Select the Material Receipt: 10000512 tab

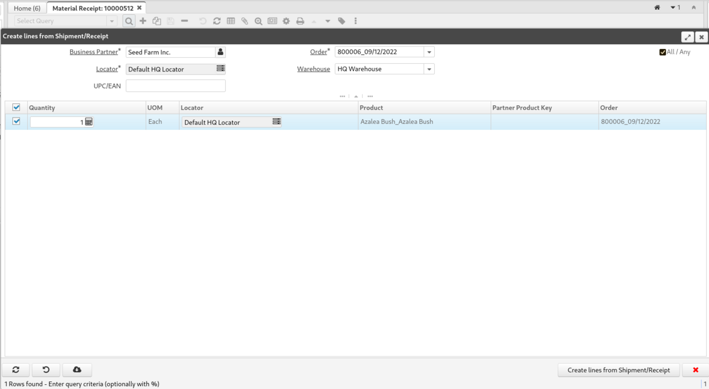[x=93, y=8]
